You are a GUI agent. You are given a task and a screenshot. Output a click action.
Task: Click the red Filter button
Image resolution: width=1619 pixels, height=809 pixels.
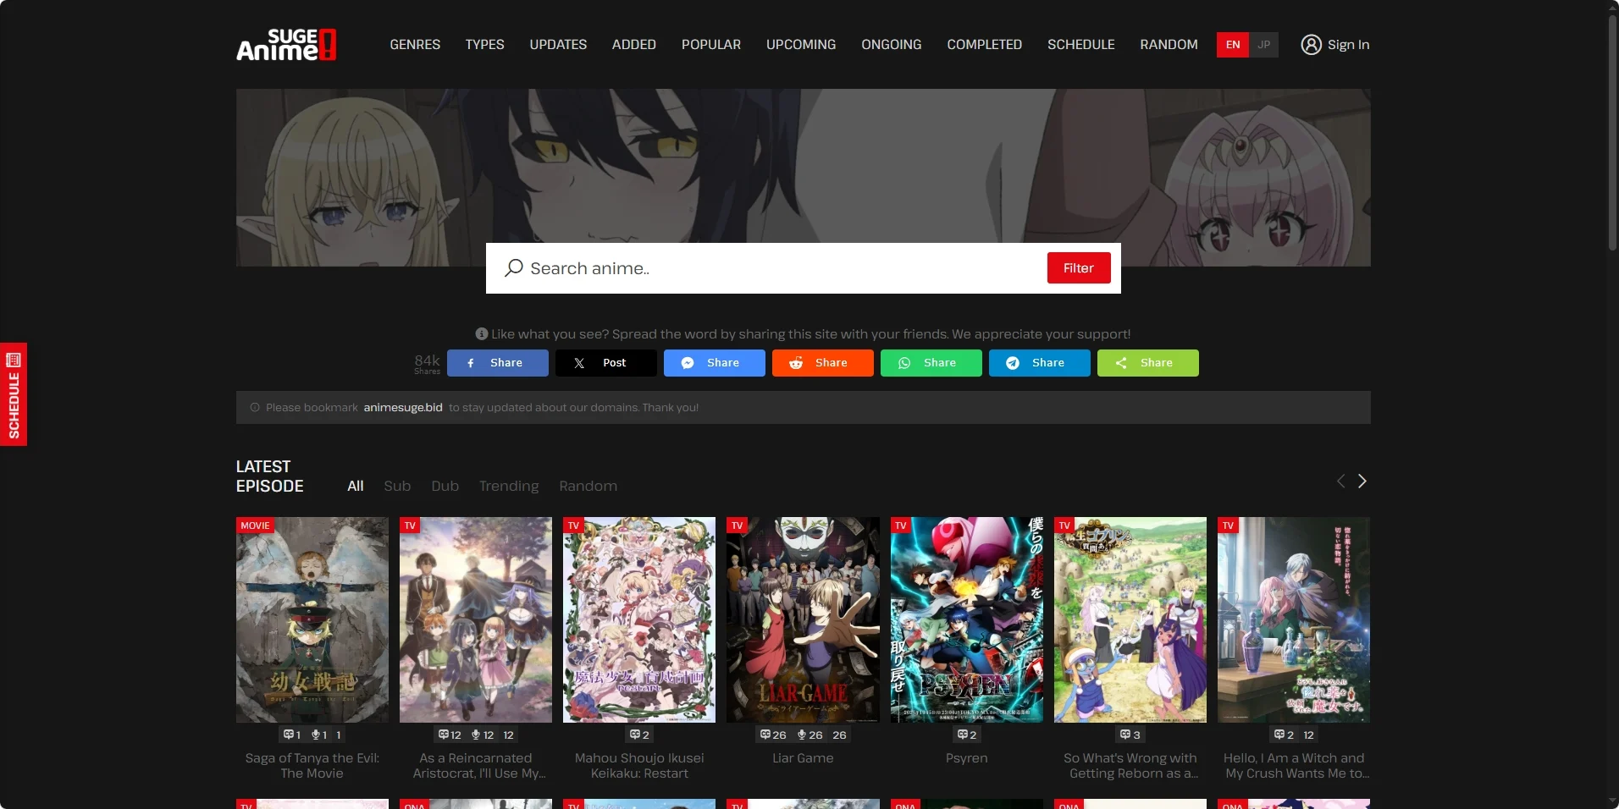click(1079, 268)
